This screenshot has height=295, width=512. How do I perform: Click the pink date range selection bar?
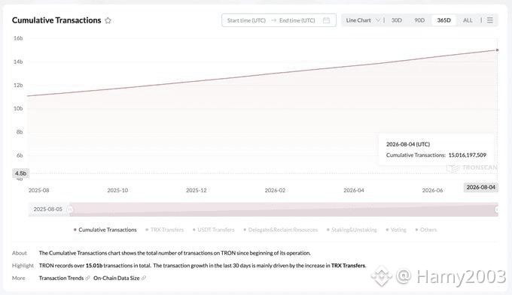[x=283, y=209]
